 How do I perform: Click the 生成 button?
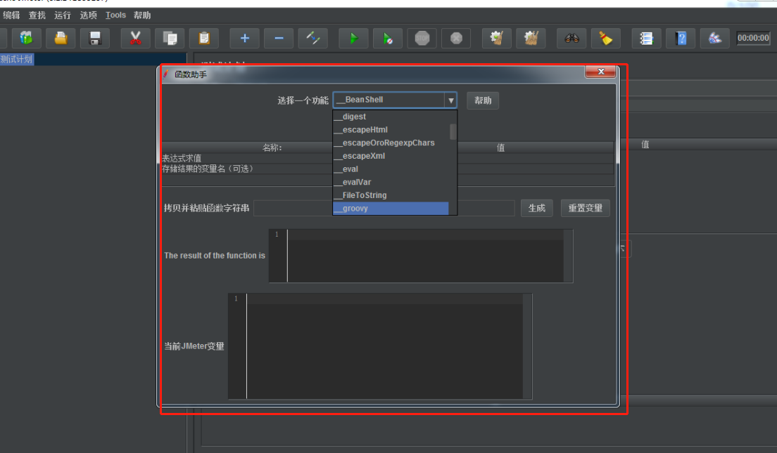[x=536, y=208]
